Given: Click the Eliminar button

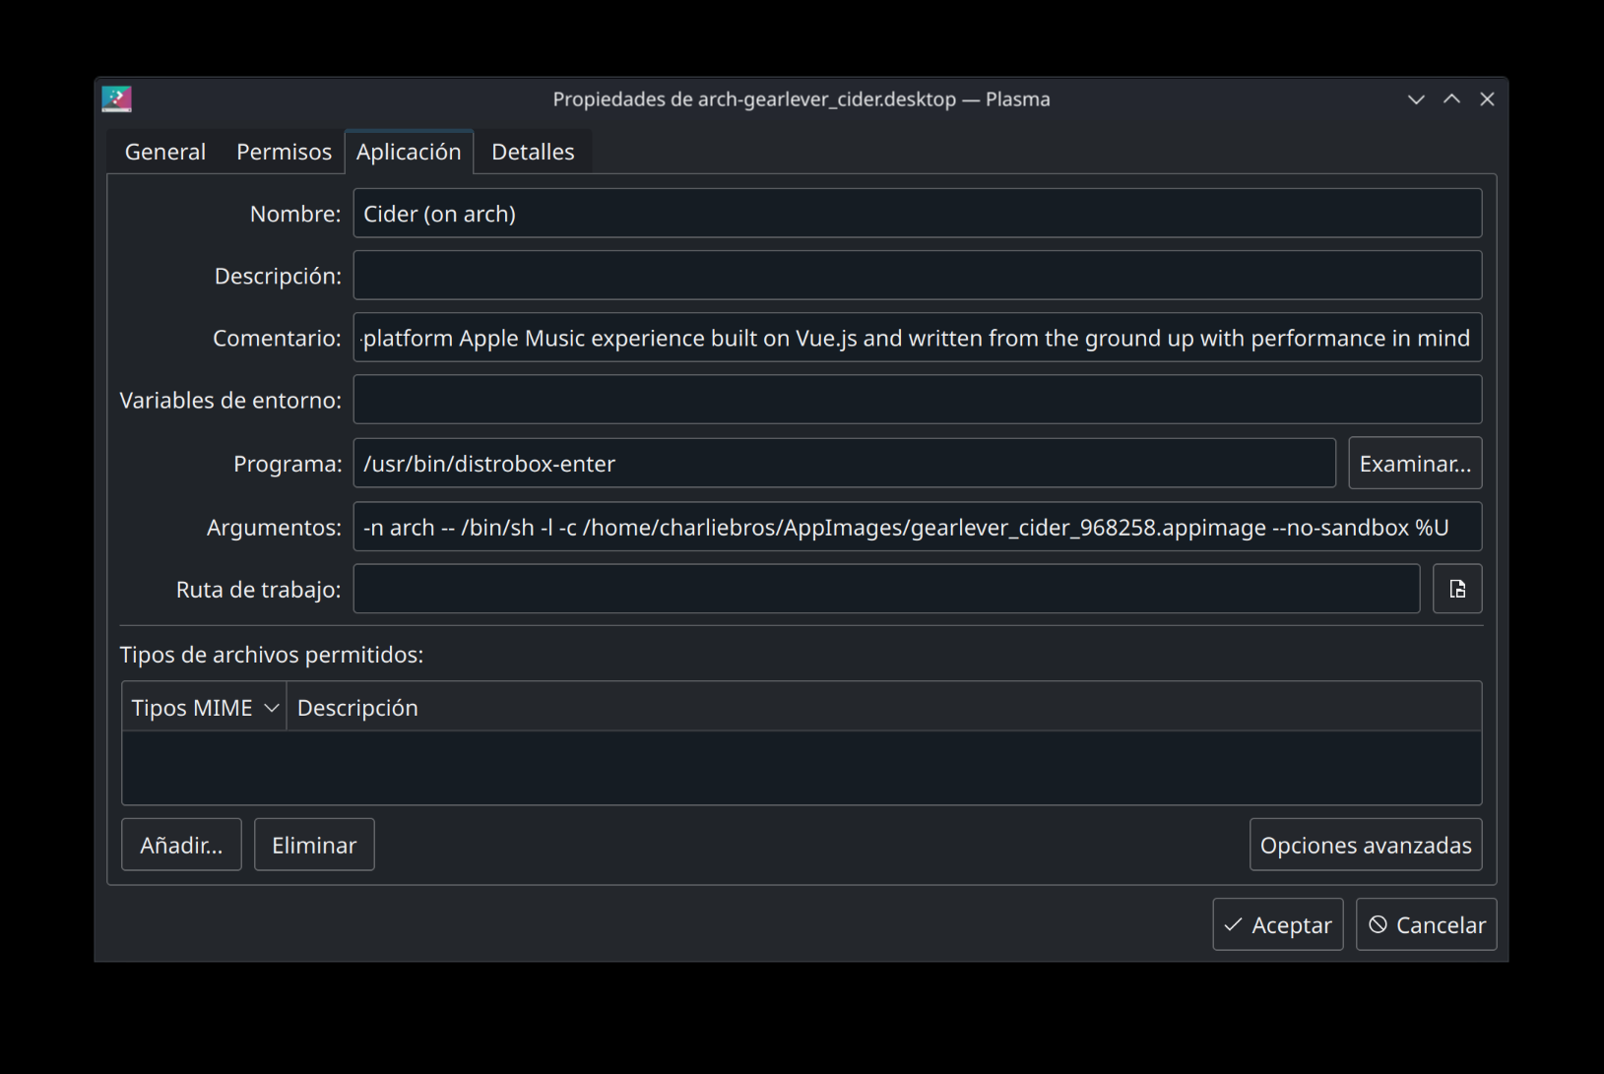Looking at the screenshot, I should coord(314,845).
